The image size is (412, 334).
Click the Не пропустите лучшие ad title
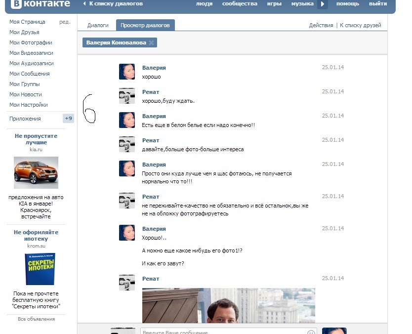36,139
